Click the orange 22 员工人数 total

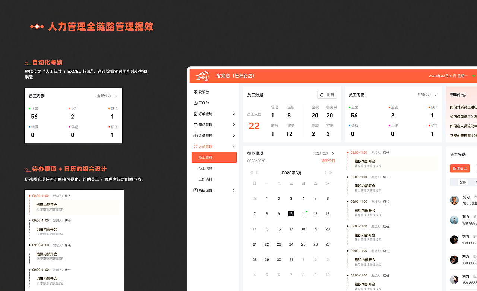(254, 126)
